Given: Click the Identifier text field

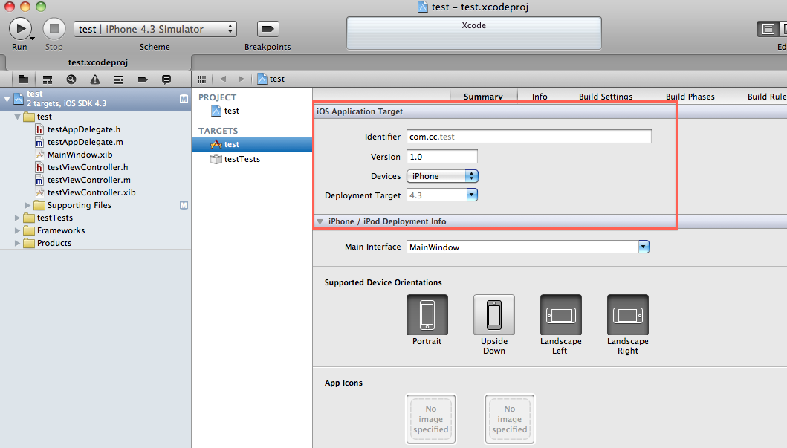Looking at the screenshot, I should (x=529, y=137).
